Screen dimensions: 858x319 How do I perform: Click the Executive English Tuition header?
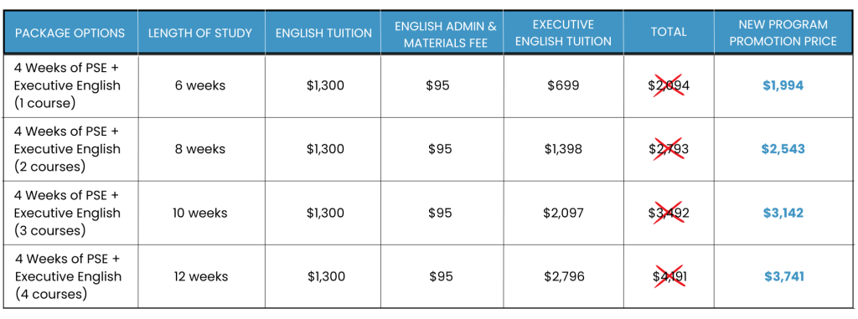564,33
